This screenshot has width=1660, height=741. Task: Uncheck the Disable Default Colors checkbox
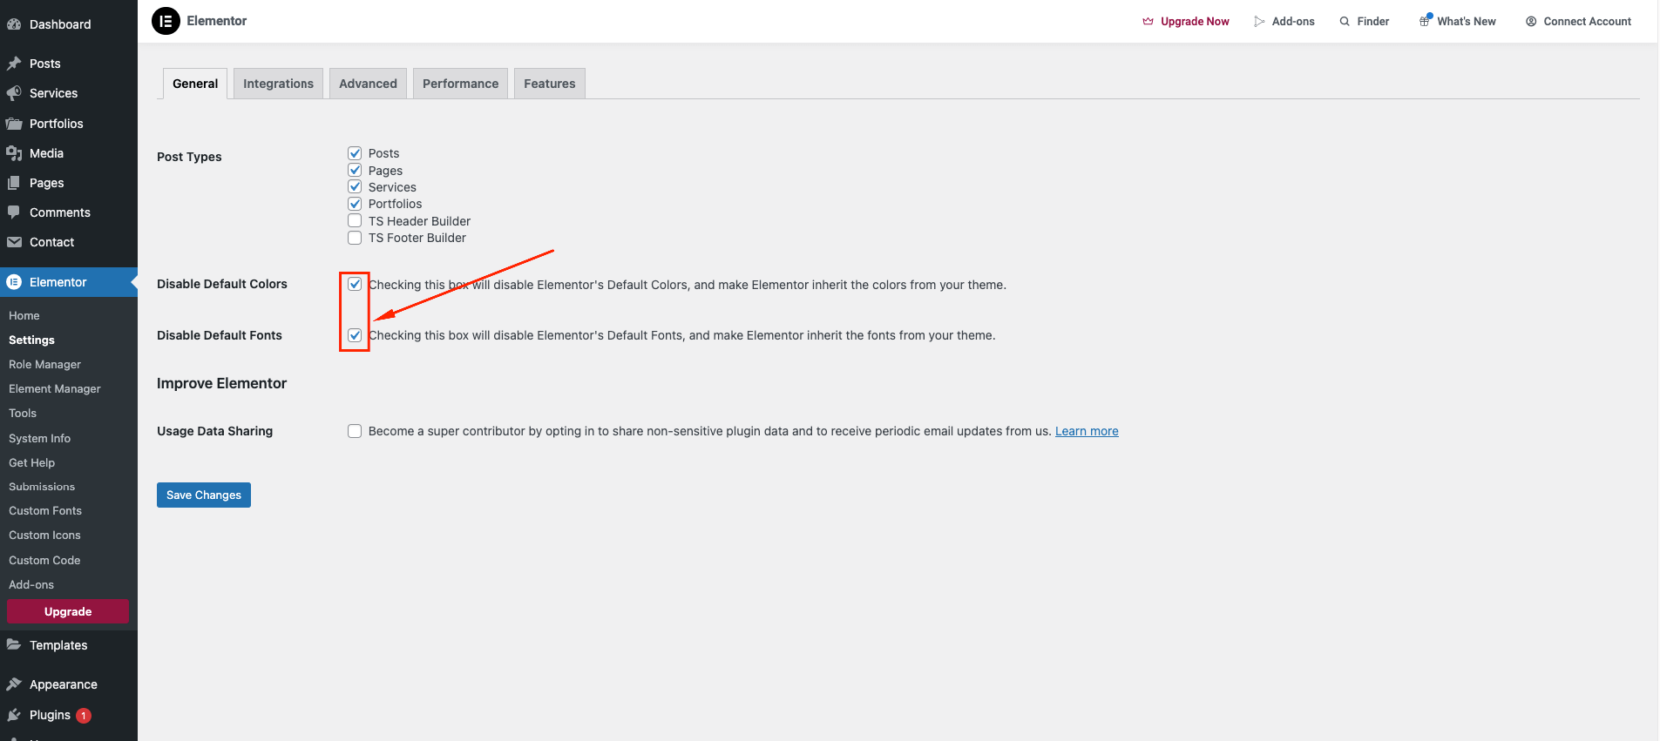point(355,284)
